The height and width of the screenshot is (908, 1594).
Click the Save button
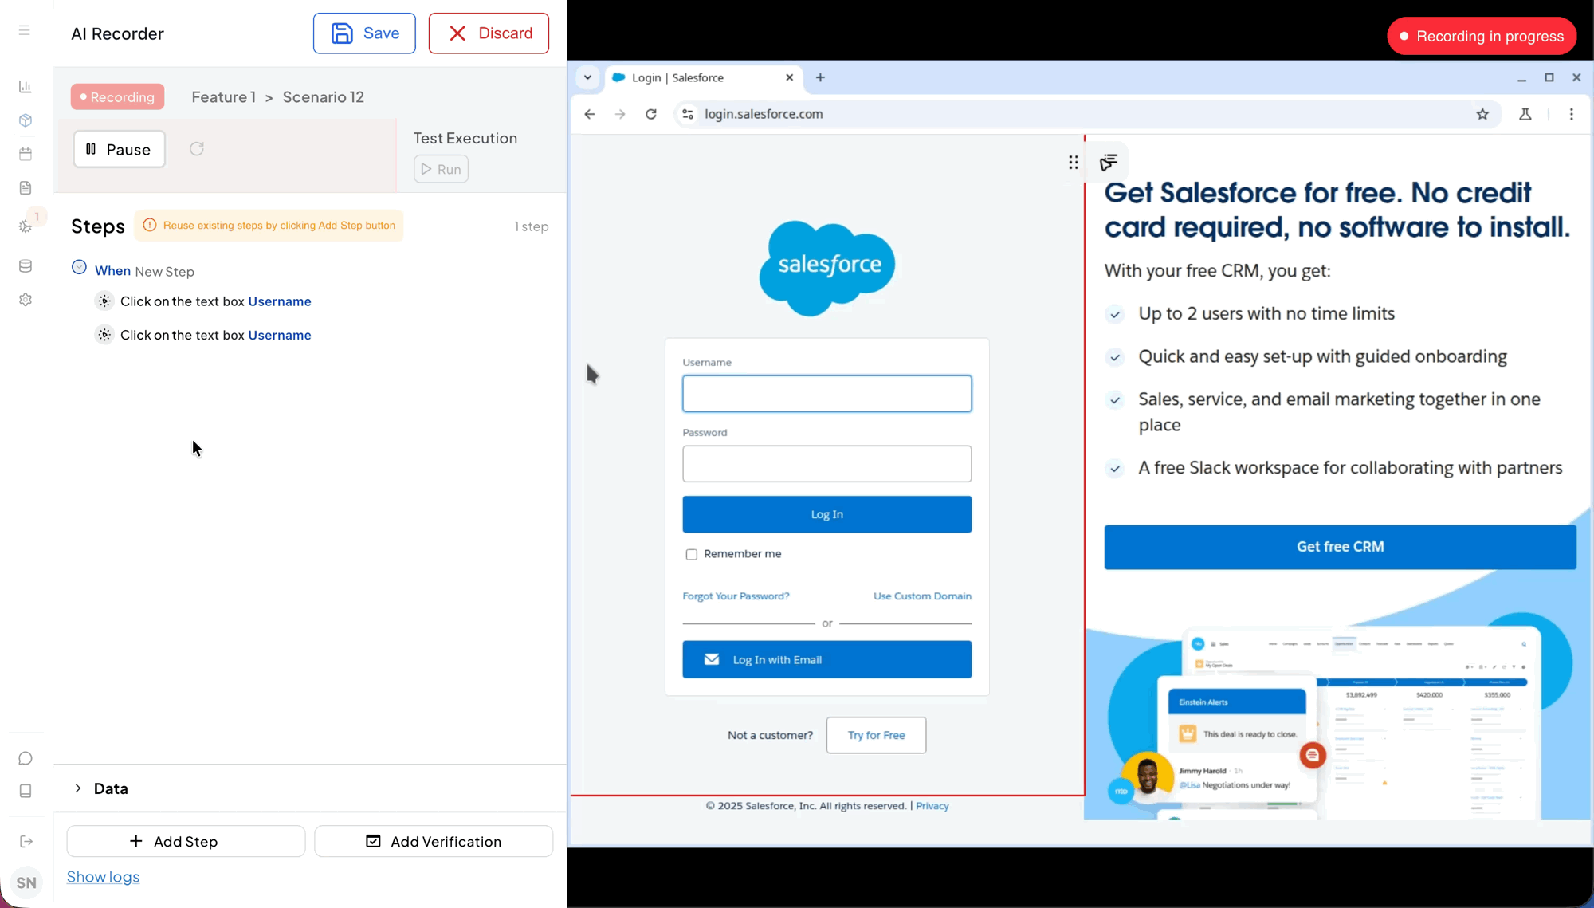coord(364,33)
